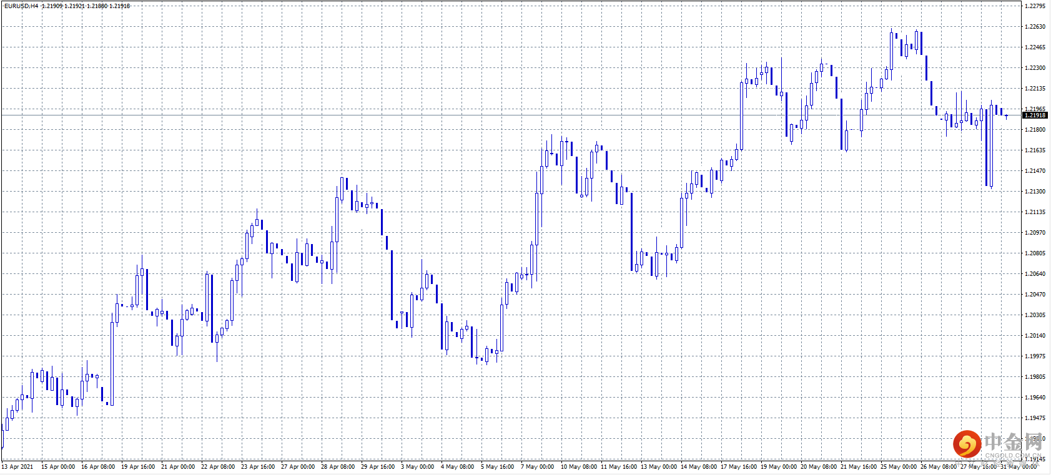Click the 17 May 16:00 time label

pos(739,467)
